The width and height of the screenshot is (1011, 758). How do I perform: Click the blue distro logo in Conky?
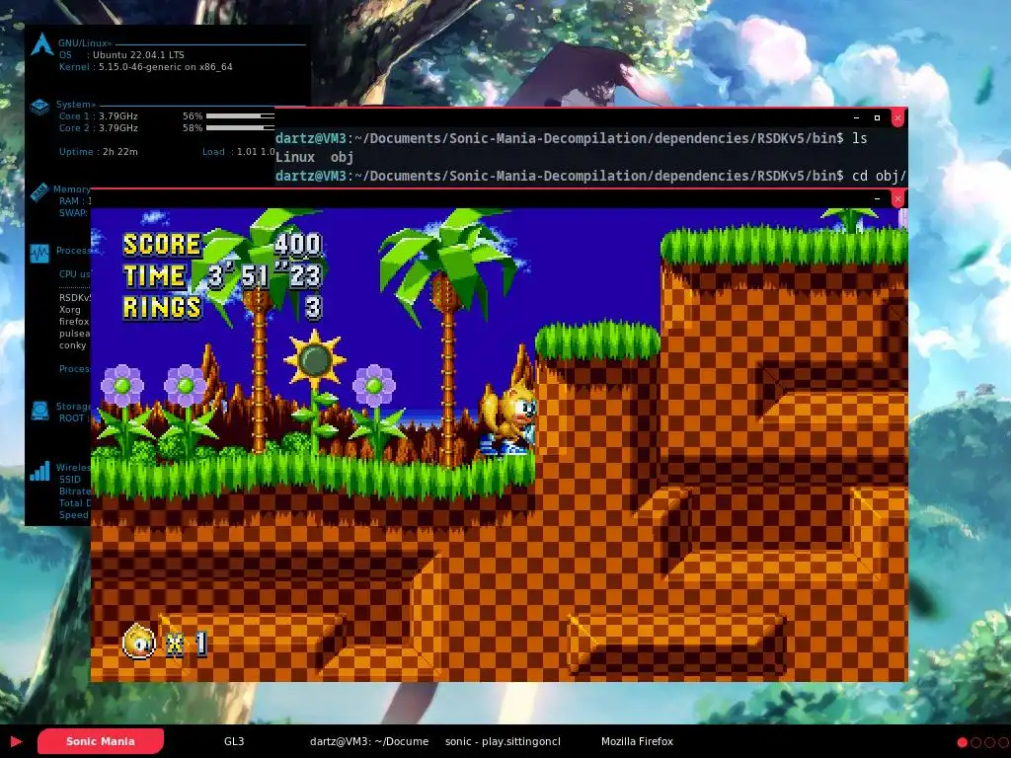(41, 43)
